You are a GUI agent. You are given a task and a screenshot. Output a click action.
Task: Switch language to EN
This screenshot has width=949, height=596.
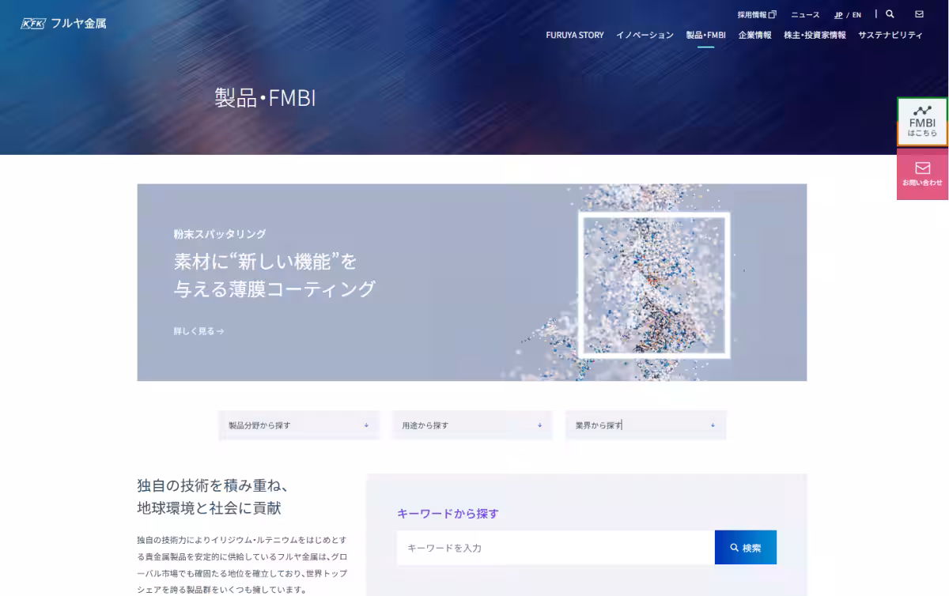click(x=856, y=14)
